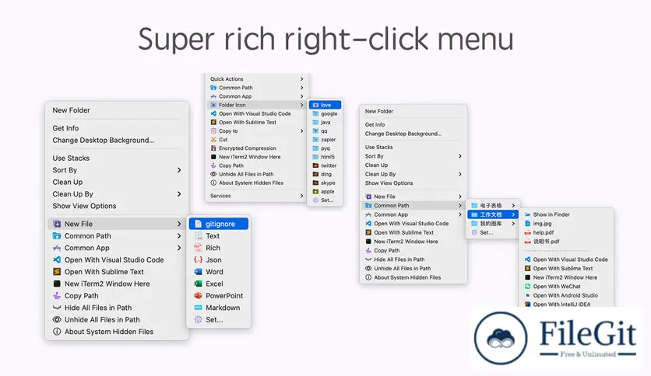Viewport: 651px width, 376px height.
Task: Expand the Quick Actions submenu arrow
Action: click(x=302, y=79)
